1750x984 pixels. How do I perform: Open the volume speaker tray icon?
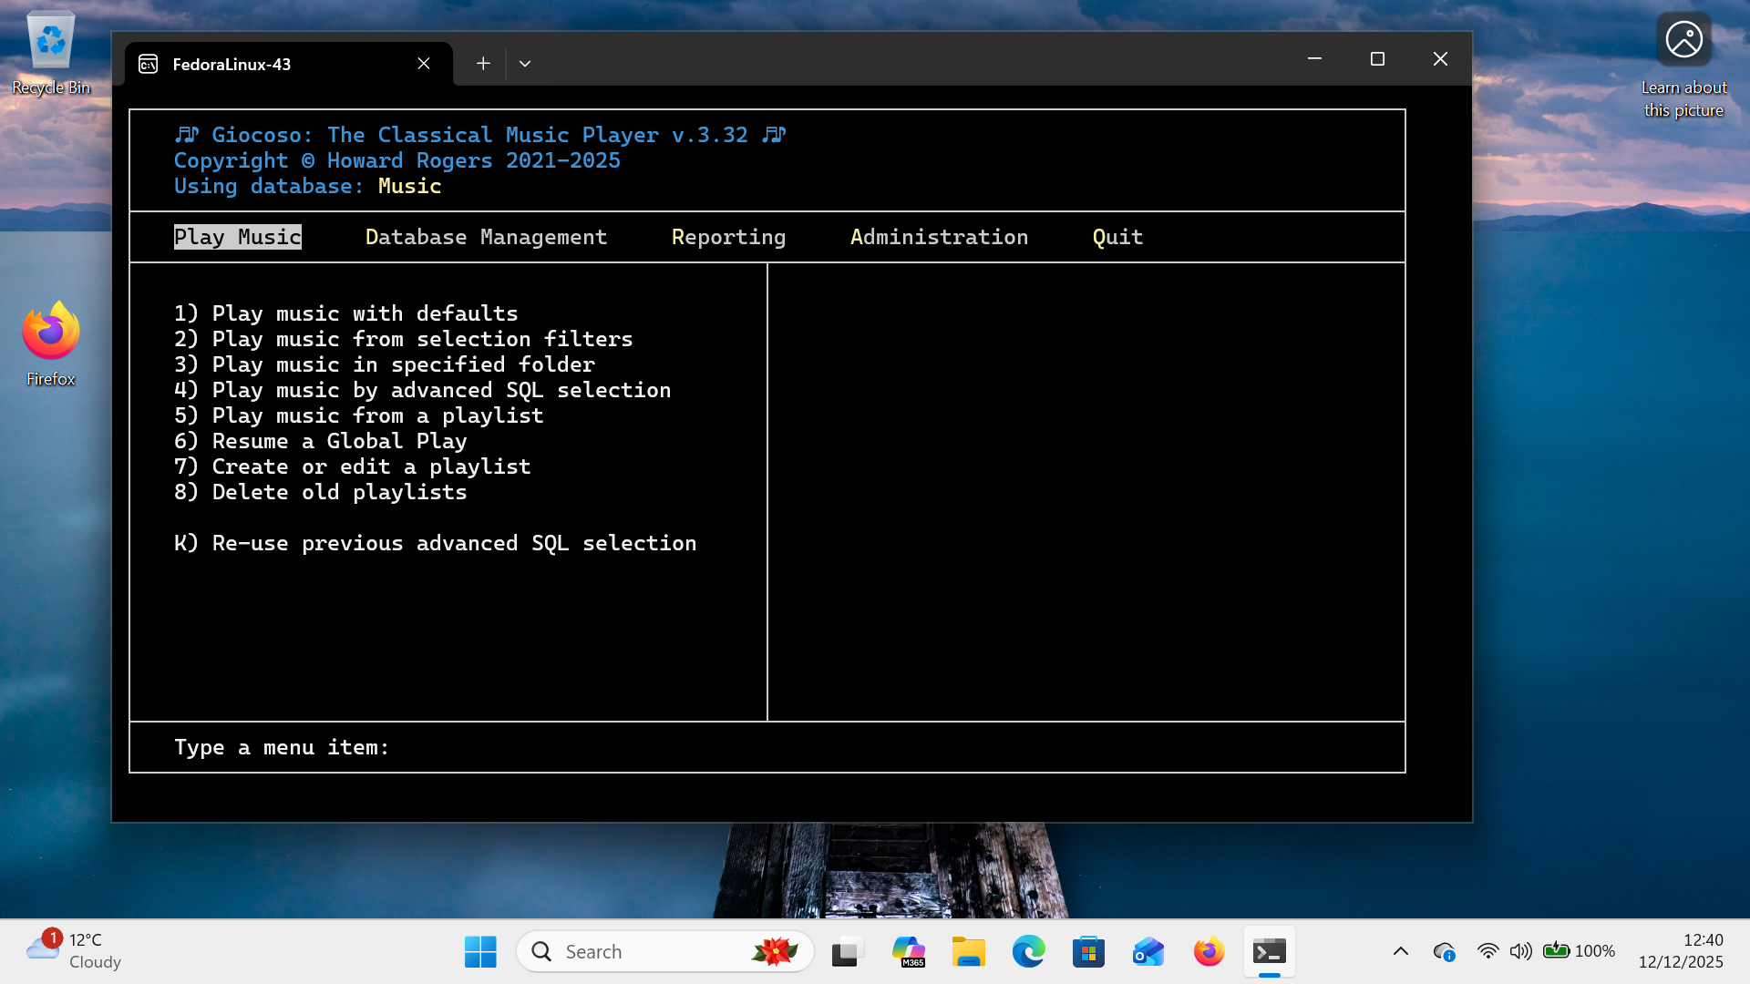pos(1520,951)
